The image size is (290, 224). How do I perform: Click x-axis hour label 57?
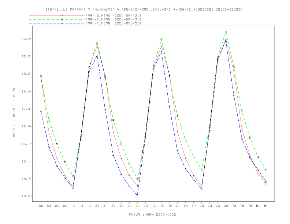click(194, 206)
